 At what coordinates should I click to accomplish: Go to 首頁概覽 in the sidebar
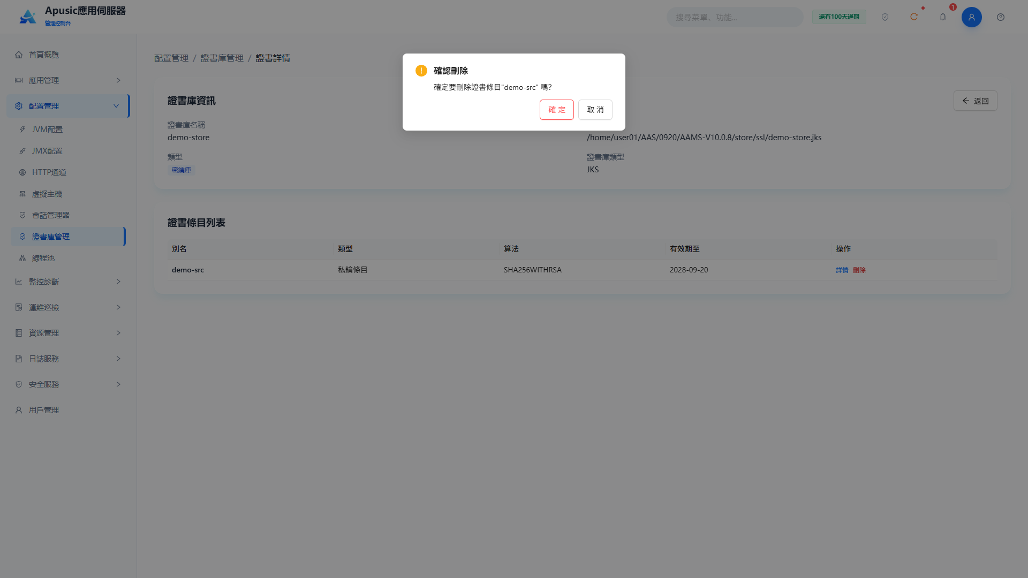(x=68, y=55)
